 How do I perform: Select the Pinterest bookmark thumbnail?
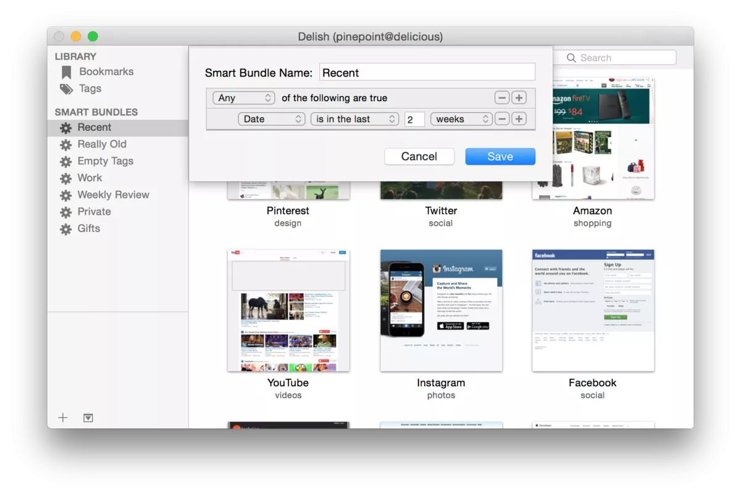(x=288, y=191)
